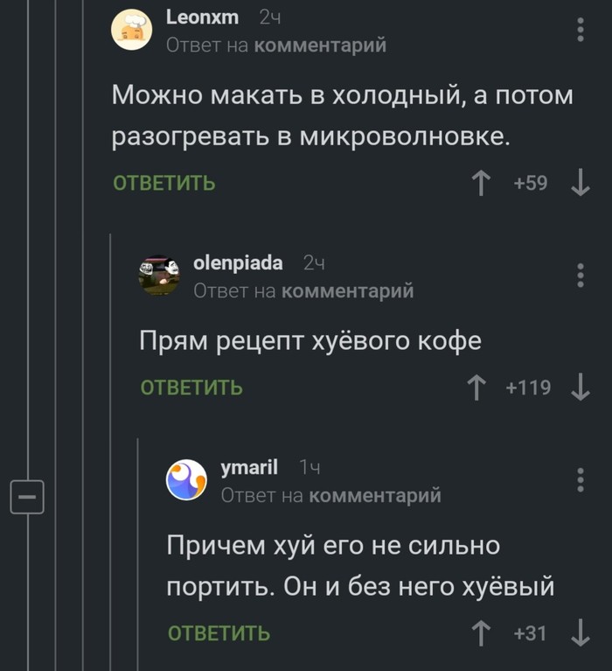Open three-dot menu on olenpiada's comment
The width and height of the screenshot is (612, 671).
[581, 275]
